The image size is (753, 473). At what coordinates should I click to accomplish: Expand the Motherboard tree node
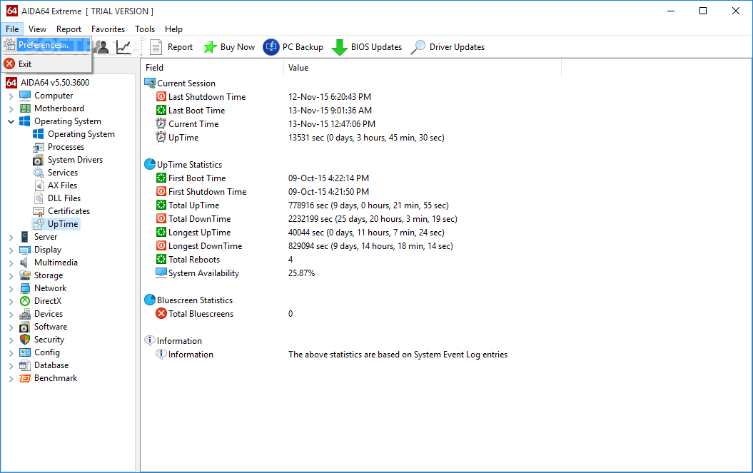tap(11, 109)
